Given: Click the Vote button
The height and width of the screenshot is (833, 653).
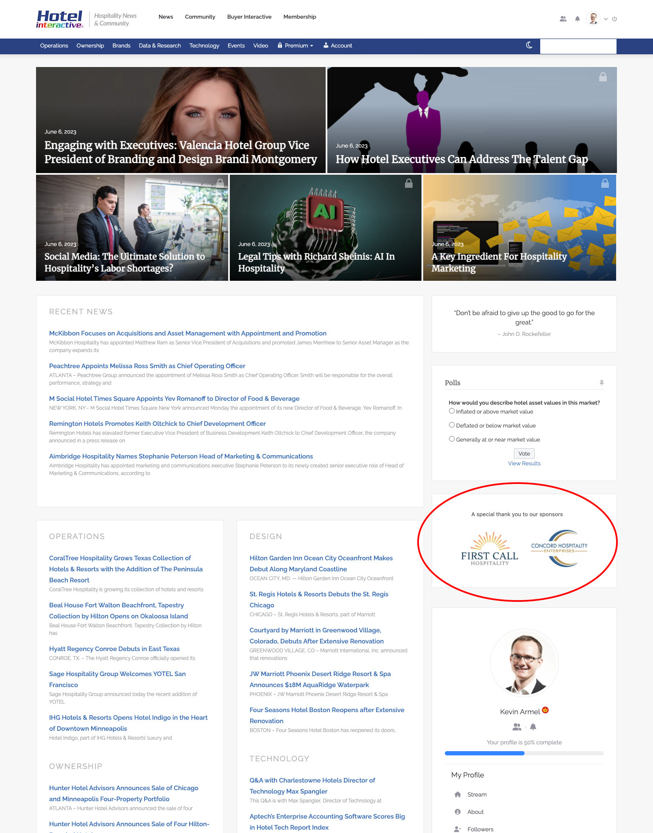Looking at the screenshot, I should point(524,453).
